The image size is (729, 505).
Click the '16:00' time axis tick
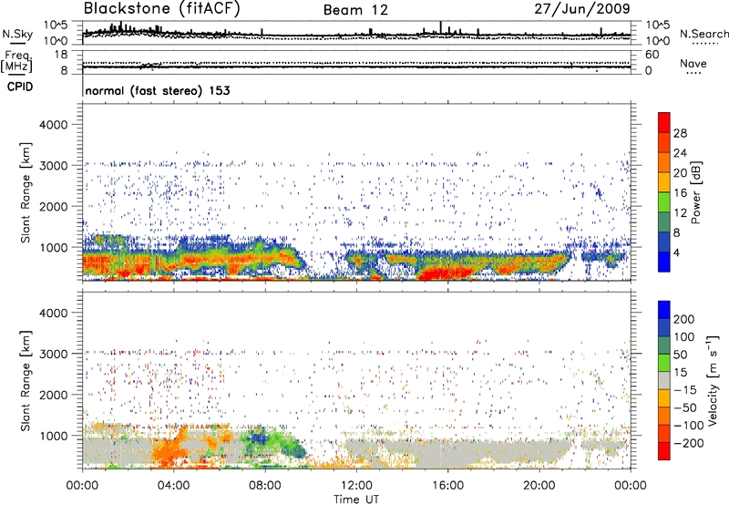click(x=447, y=486)
